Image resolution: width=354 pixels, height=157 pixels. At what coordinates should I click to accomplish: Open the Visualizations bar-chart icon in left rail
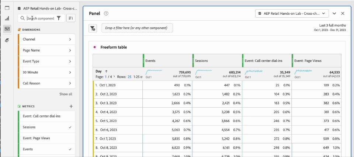7,18
